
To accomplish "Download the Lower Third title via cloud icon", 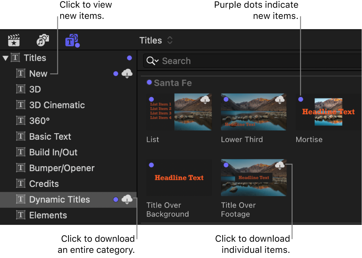I will coord(280,100).
